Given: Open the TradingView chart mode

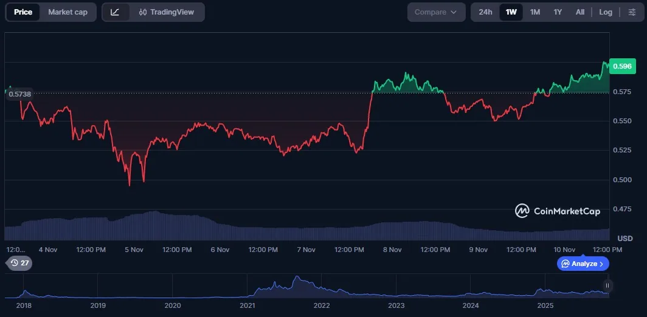Looking at the screenshot, I should tap(167, 12).
